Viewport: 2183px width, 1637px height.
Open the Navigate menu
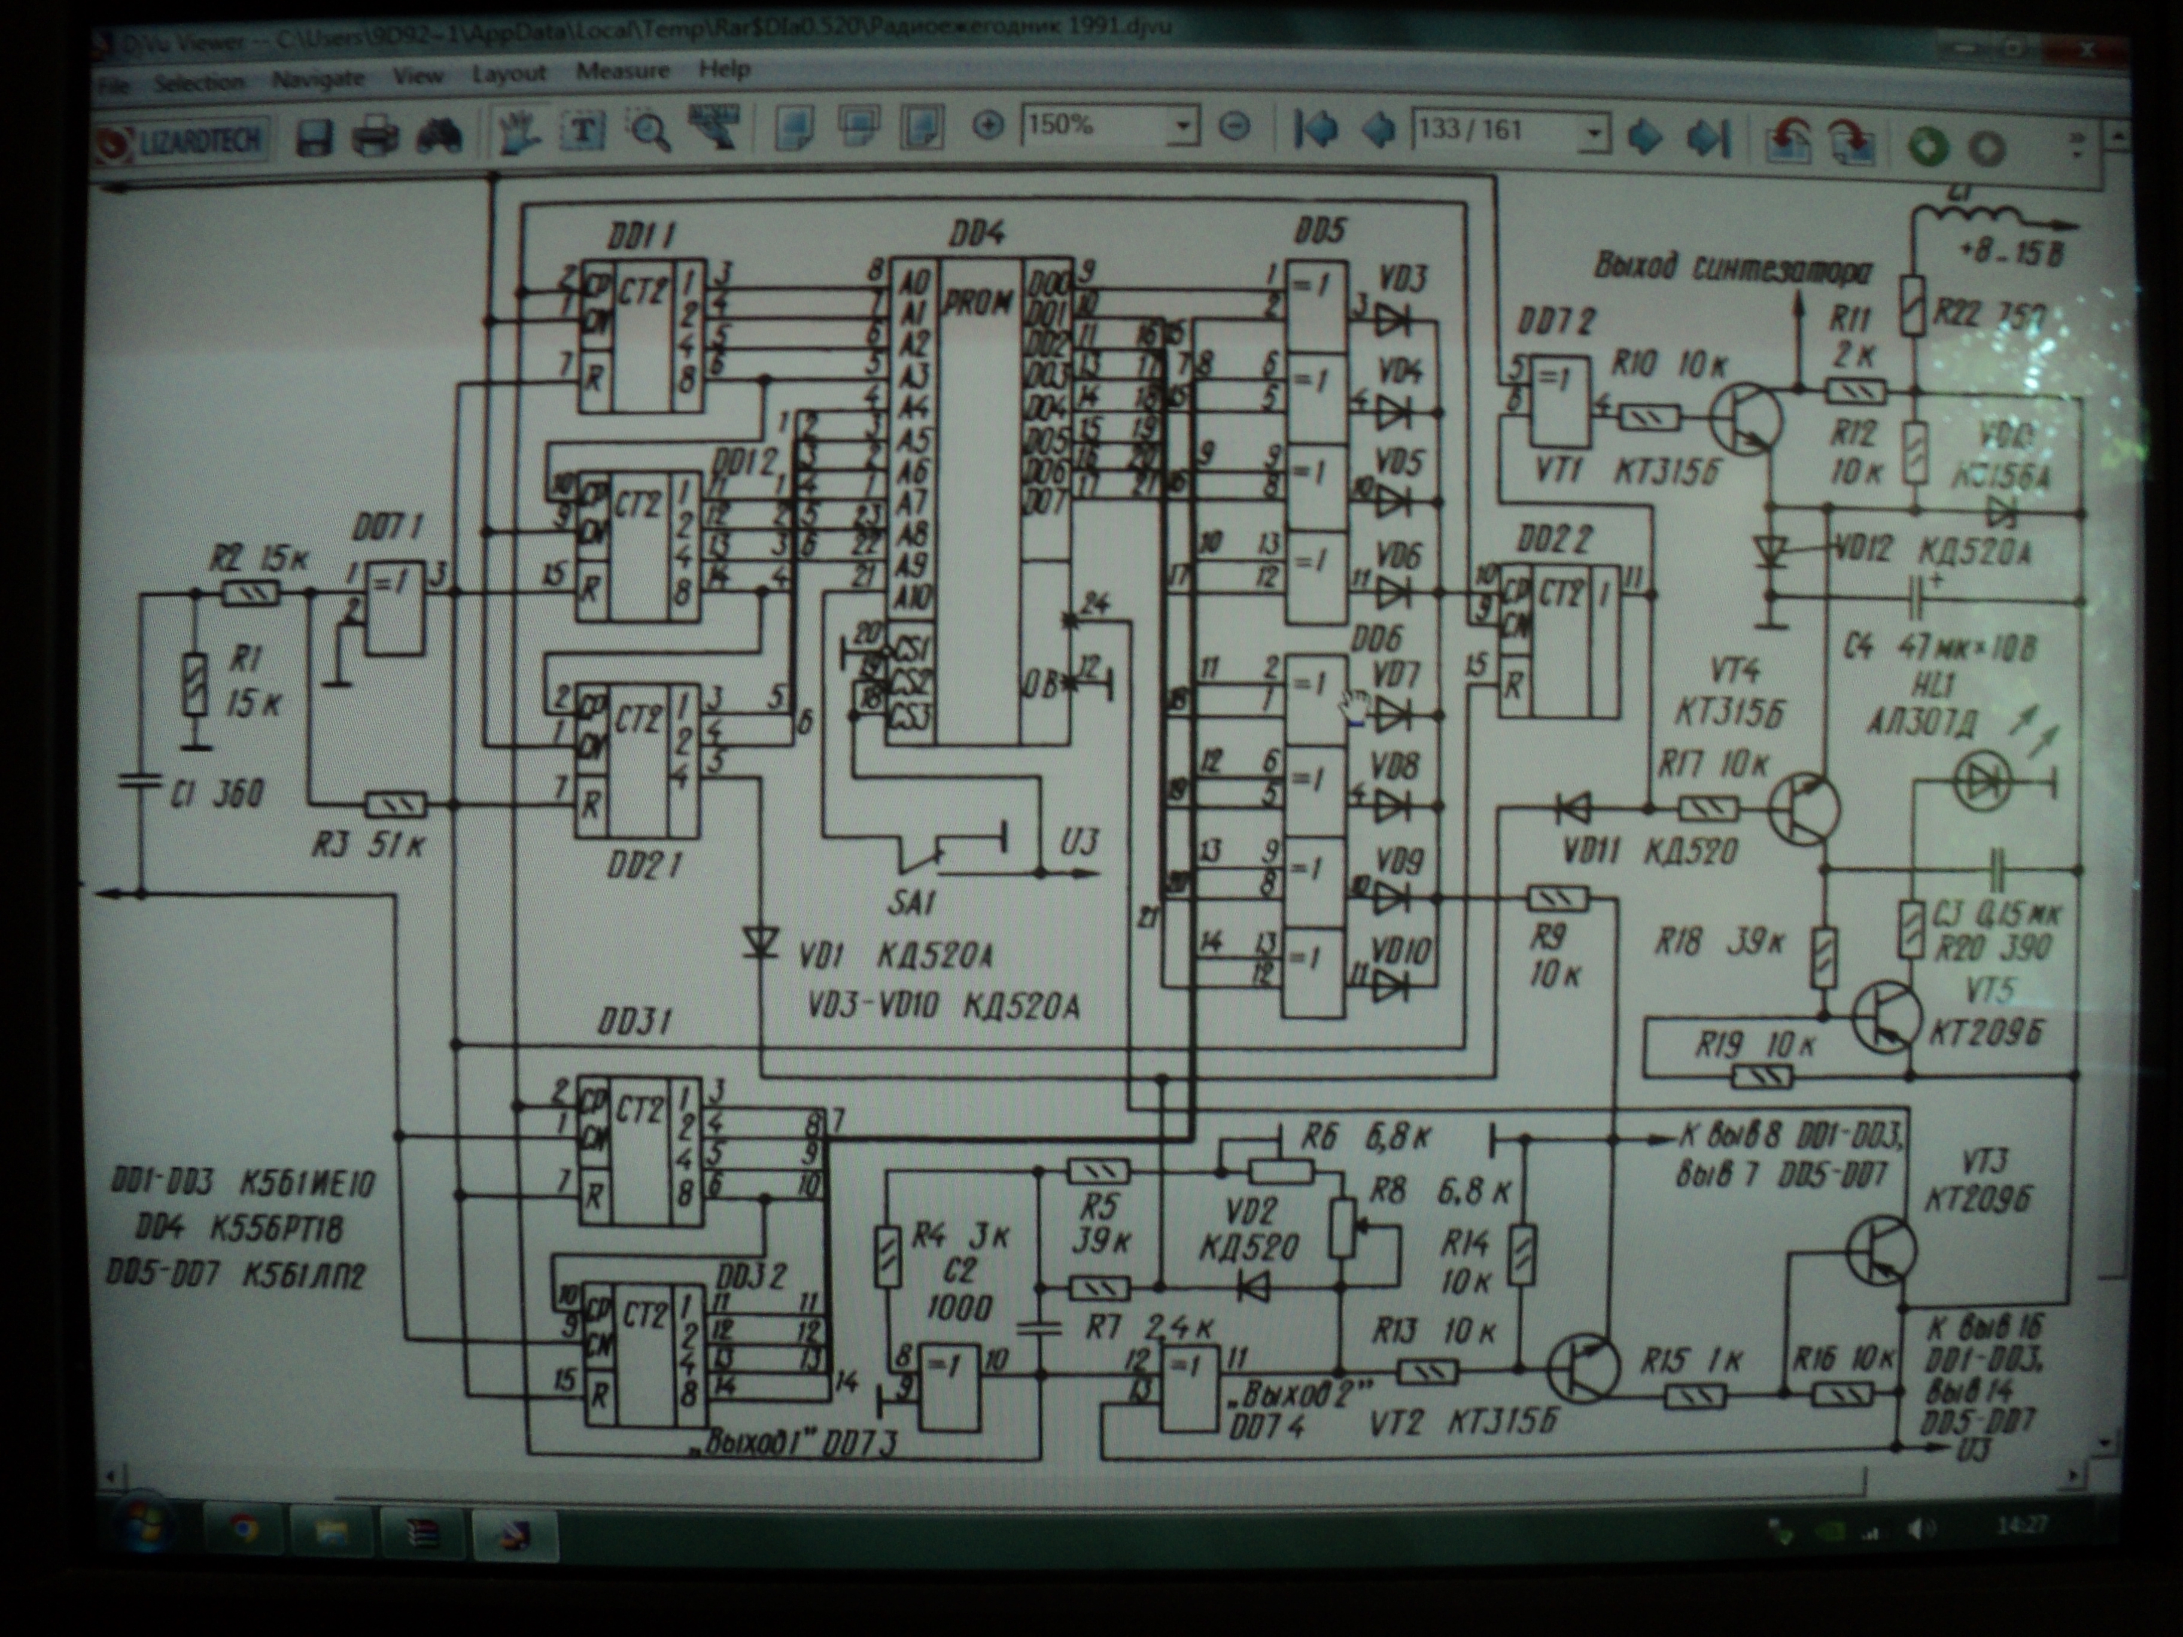coord(318,79)
